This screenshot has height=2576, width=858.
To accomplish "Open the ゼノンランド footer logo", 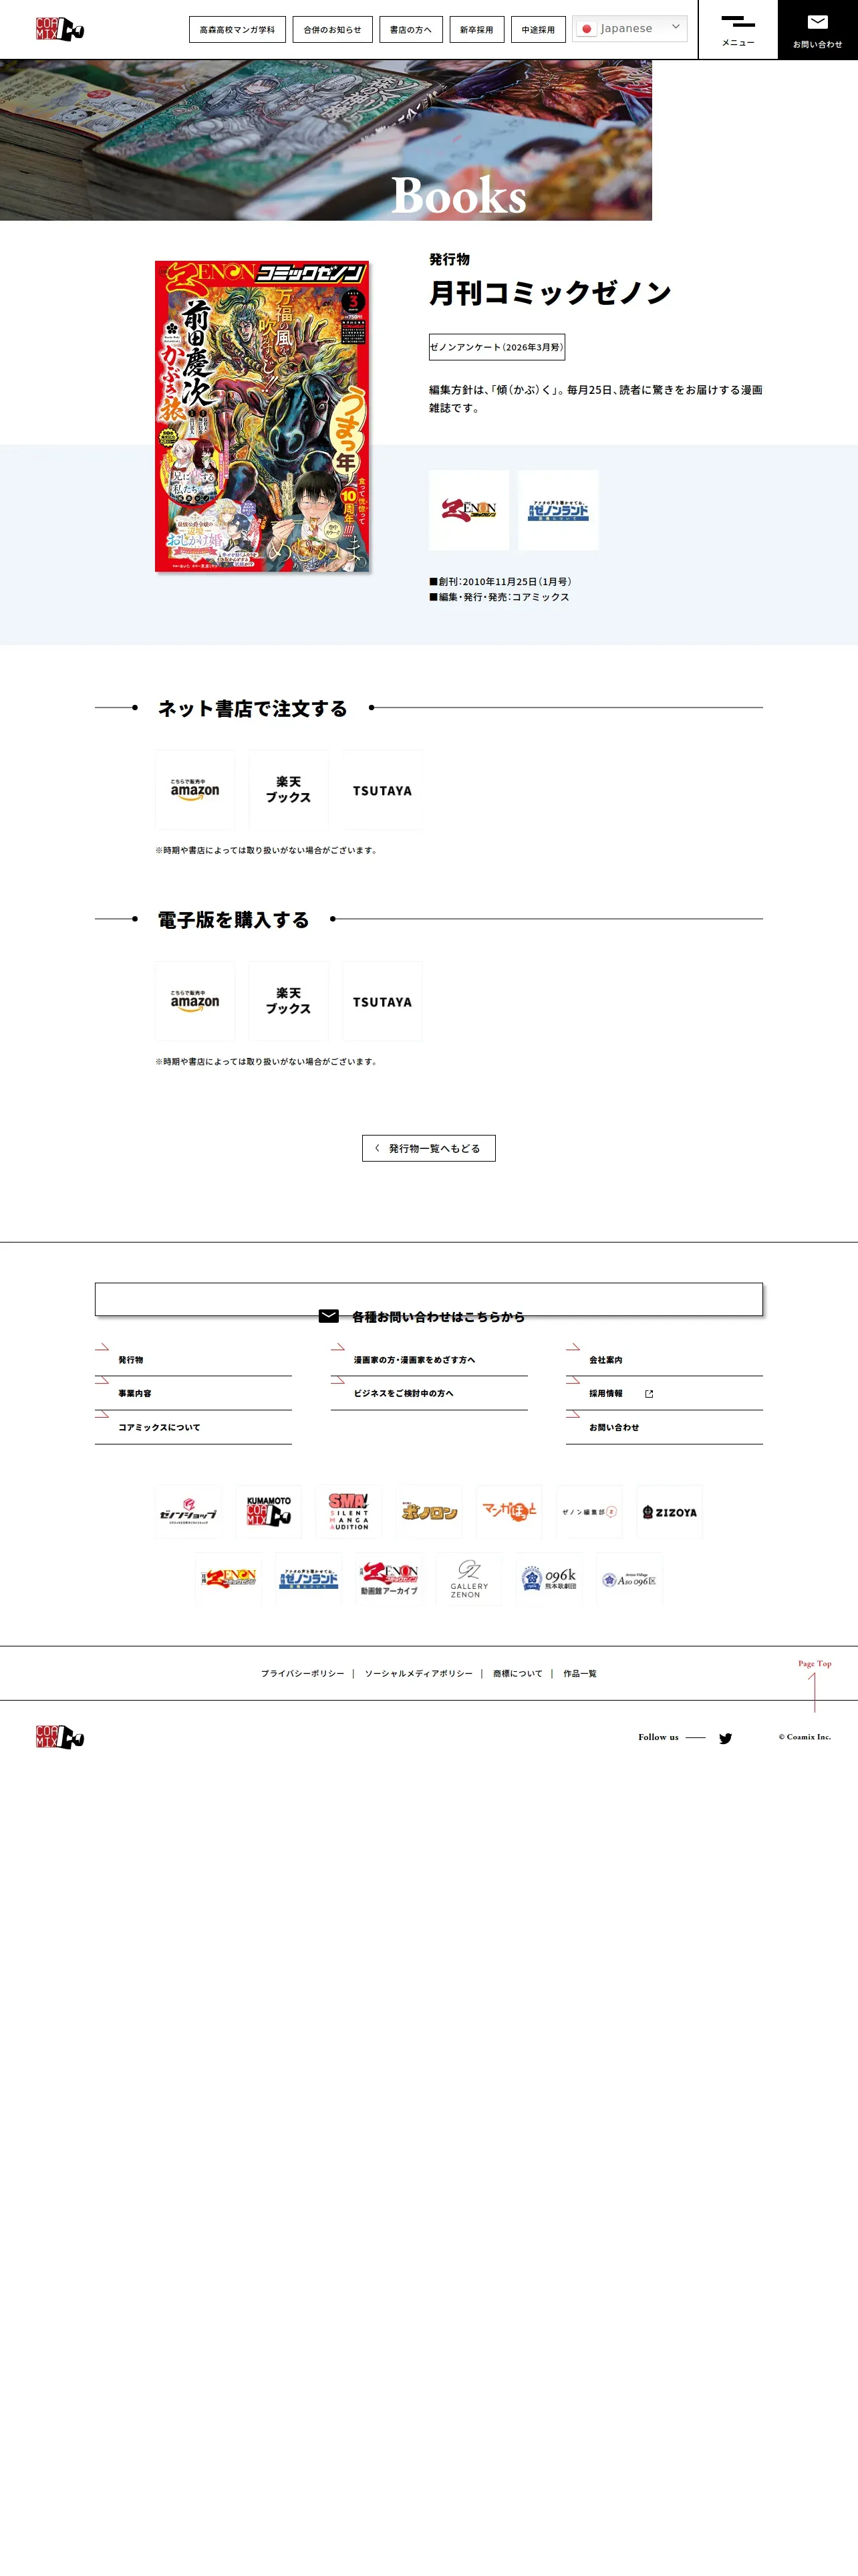I will (x=309, y=1579).
